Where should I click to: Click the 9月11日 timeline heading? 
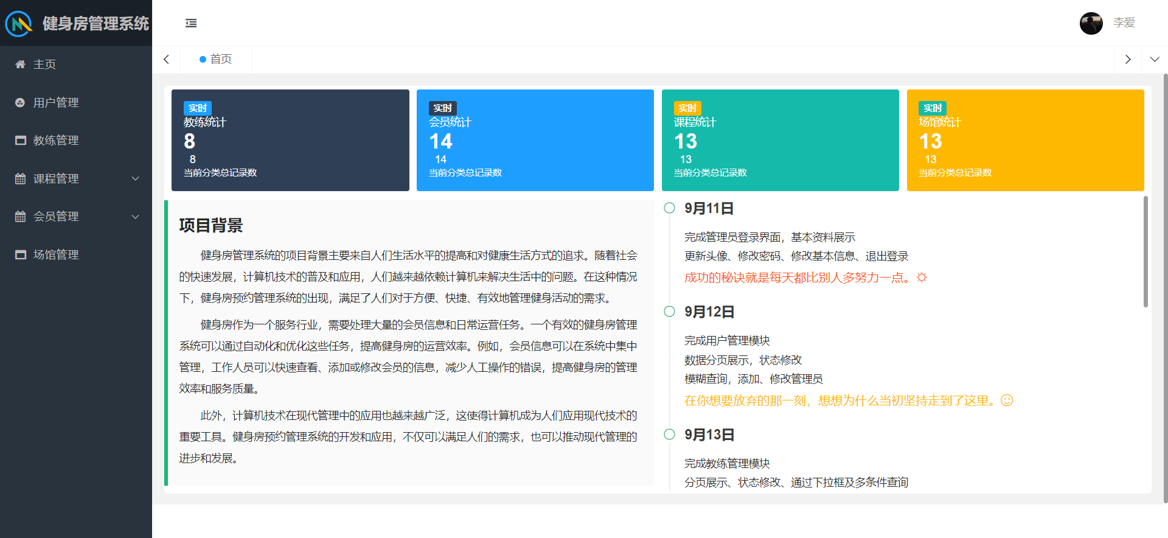(x=709, y=208)
